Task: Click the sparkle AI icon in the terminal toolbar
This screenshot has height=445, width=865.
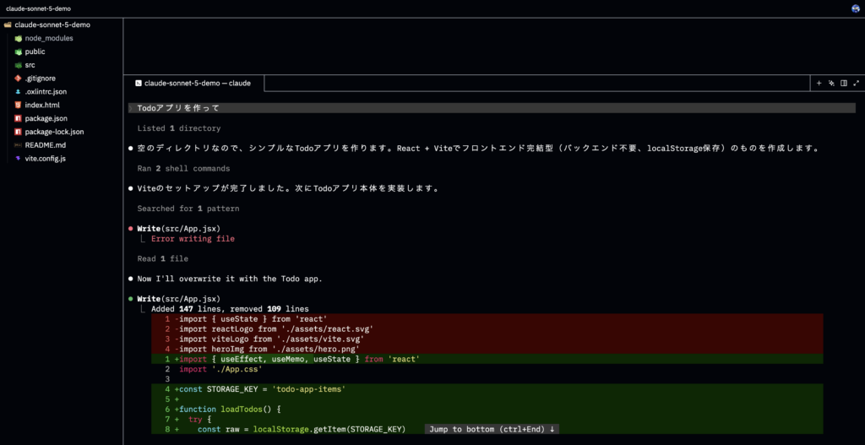Action: (831, 84)
